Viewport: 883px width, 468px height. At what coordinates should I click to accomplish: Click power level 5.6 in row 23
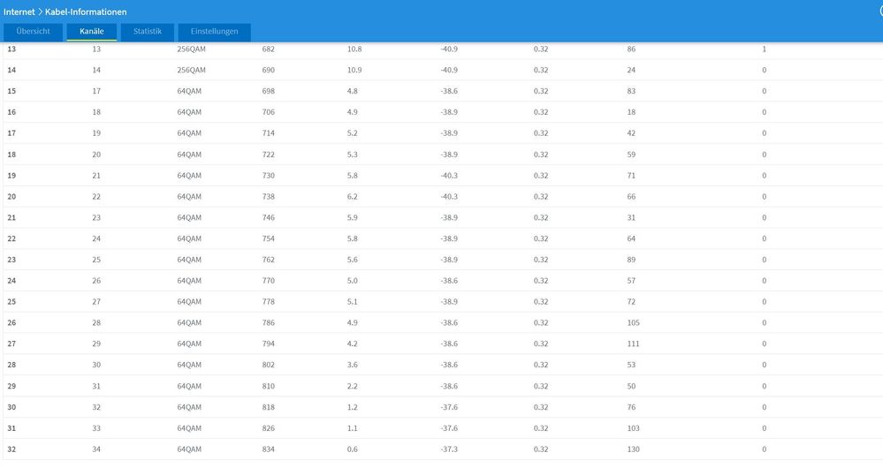tap(353, 260)
